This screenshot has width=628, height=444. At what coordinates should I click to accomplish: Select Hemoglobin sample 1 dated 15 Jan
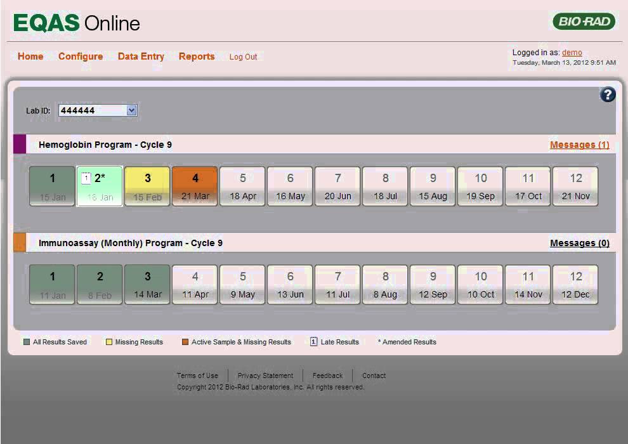[52, 186]
